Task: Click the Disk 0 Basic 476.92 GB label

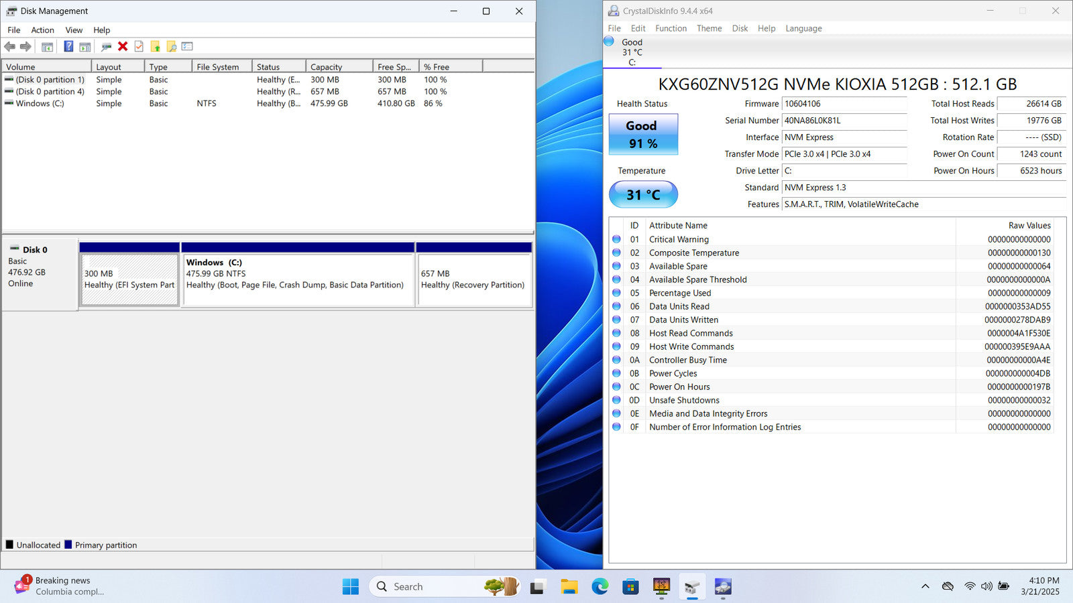Action: tap(40, 274)
